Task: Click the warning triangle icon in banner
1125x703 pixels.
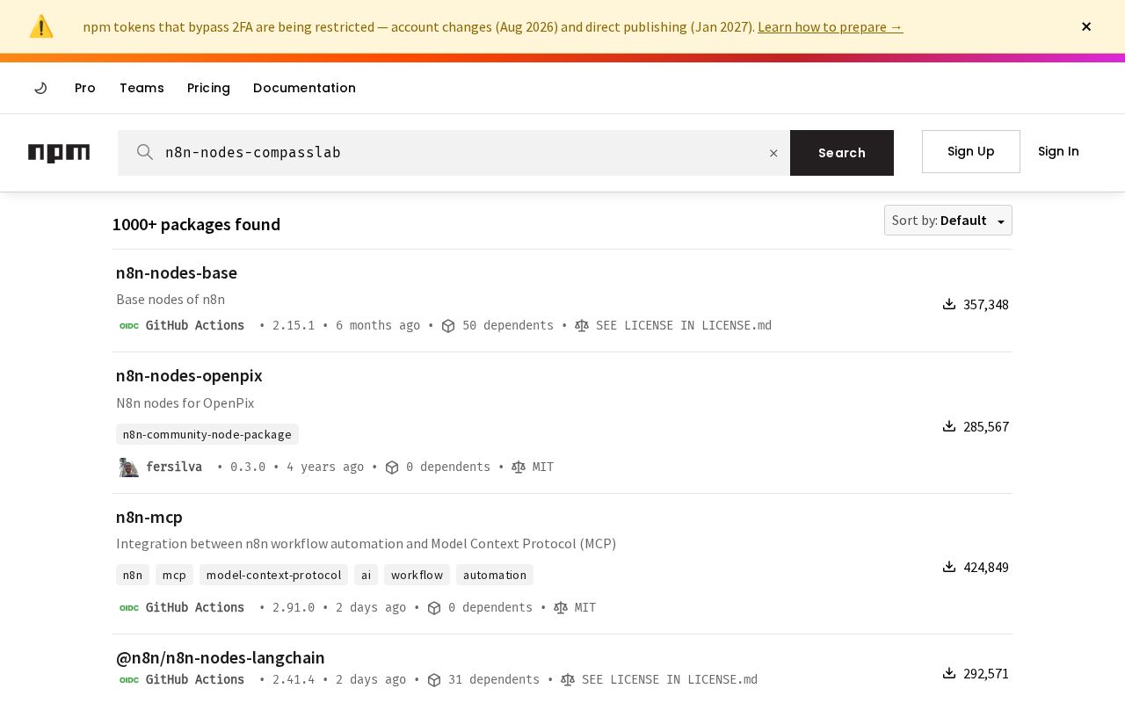Action: (41, 26)
